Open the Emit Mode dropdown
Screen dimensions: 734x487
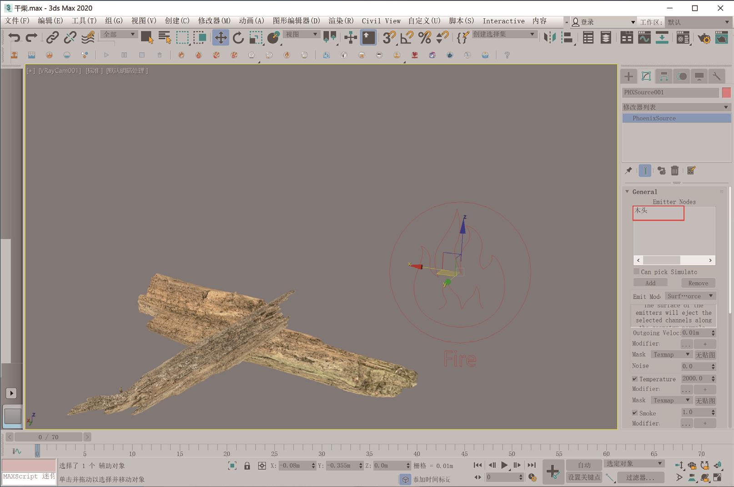(x=690, y=296)
